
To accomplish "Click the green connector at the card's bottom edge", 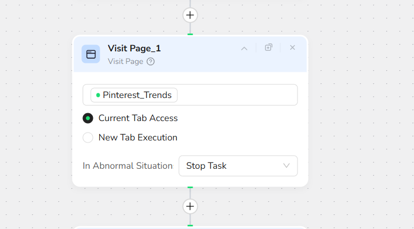I will 190,187.
